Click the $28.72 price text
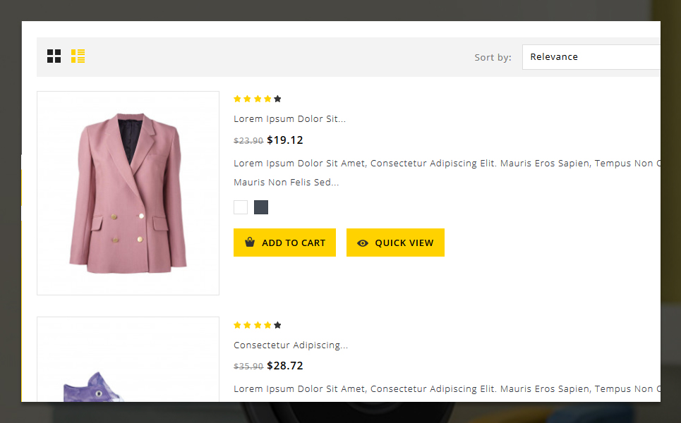This screenshot has height=423, width=681. pos(285,366)
